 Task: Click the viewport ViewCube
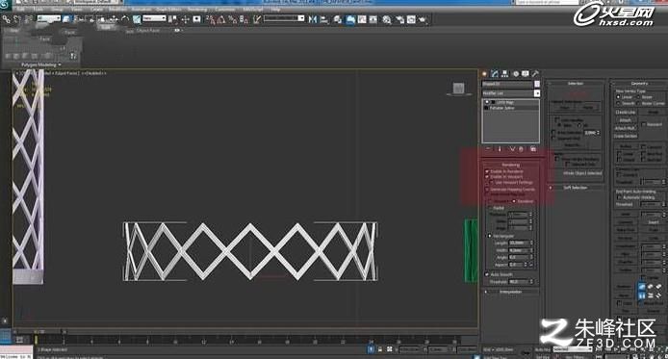point(458,89)
